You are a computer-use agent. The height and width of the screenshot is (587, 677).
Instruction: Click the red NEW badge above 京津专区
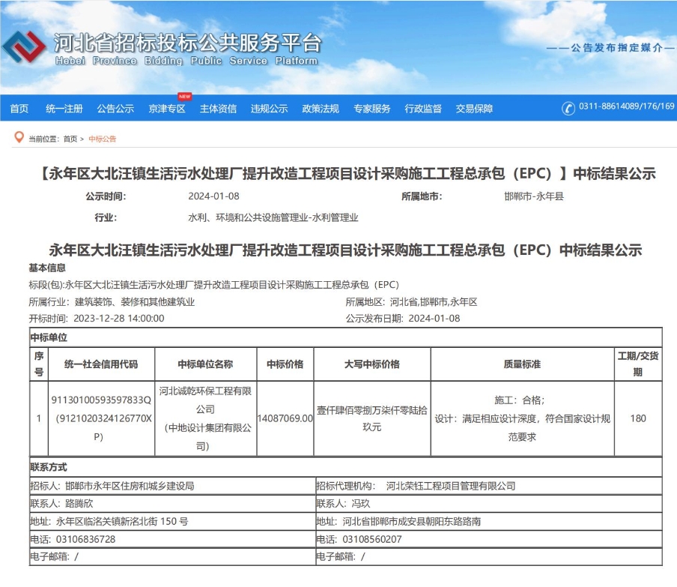coord(184,97)
